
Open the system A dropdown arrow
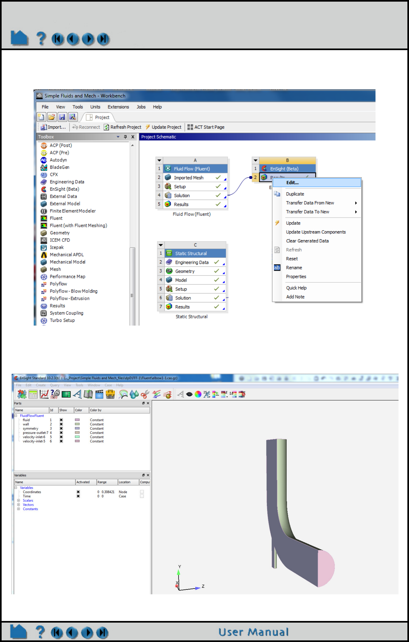point(159,160)
